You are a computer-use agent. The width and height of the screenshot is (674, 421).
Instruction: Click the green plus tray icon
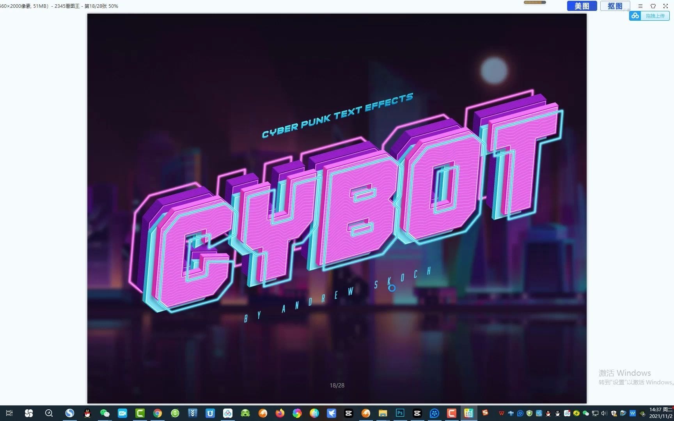(576, 413)
